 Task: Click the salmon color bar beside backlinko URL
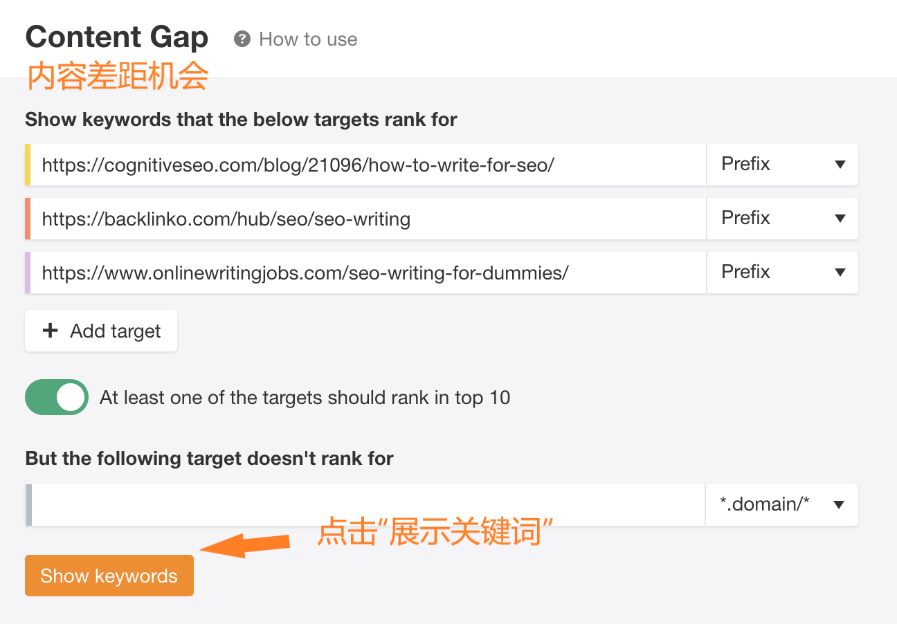[28, 219]
